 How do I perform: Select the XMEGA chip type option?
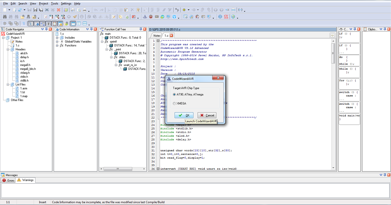[x=174, y=103]
